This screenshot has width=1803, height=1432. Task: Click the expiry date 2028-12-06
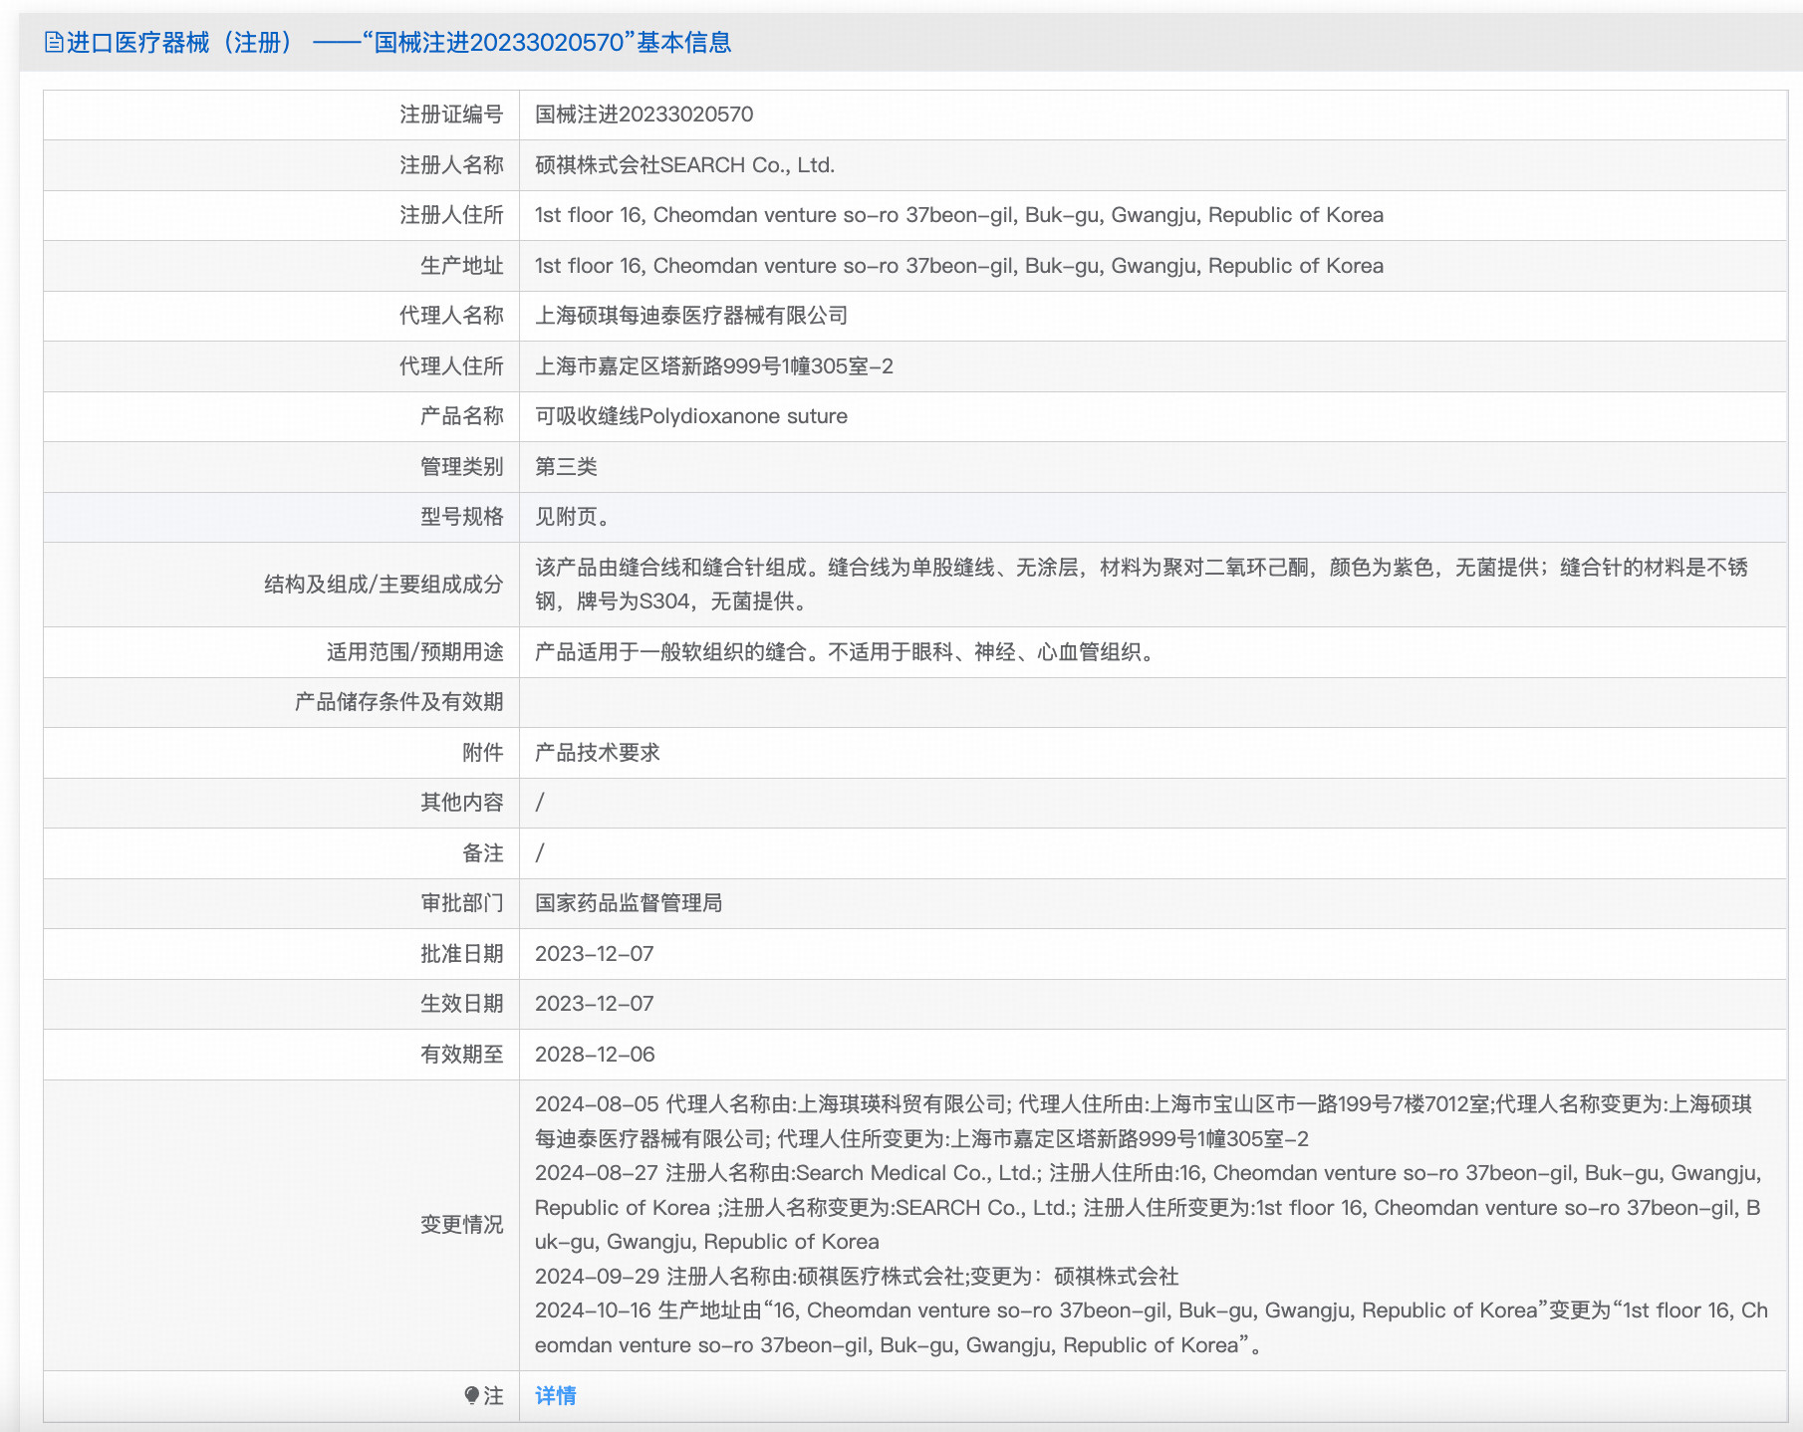pyautogui.click(x=595, y=1055)
